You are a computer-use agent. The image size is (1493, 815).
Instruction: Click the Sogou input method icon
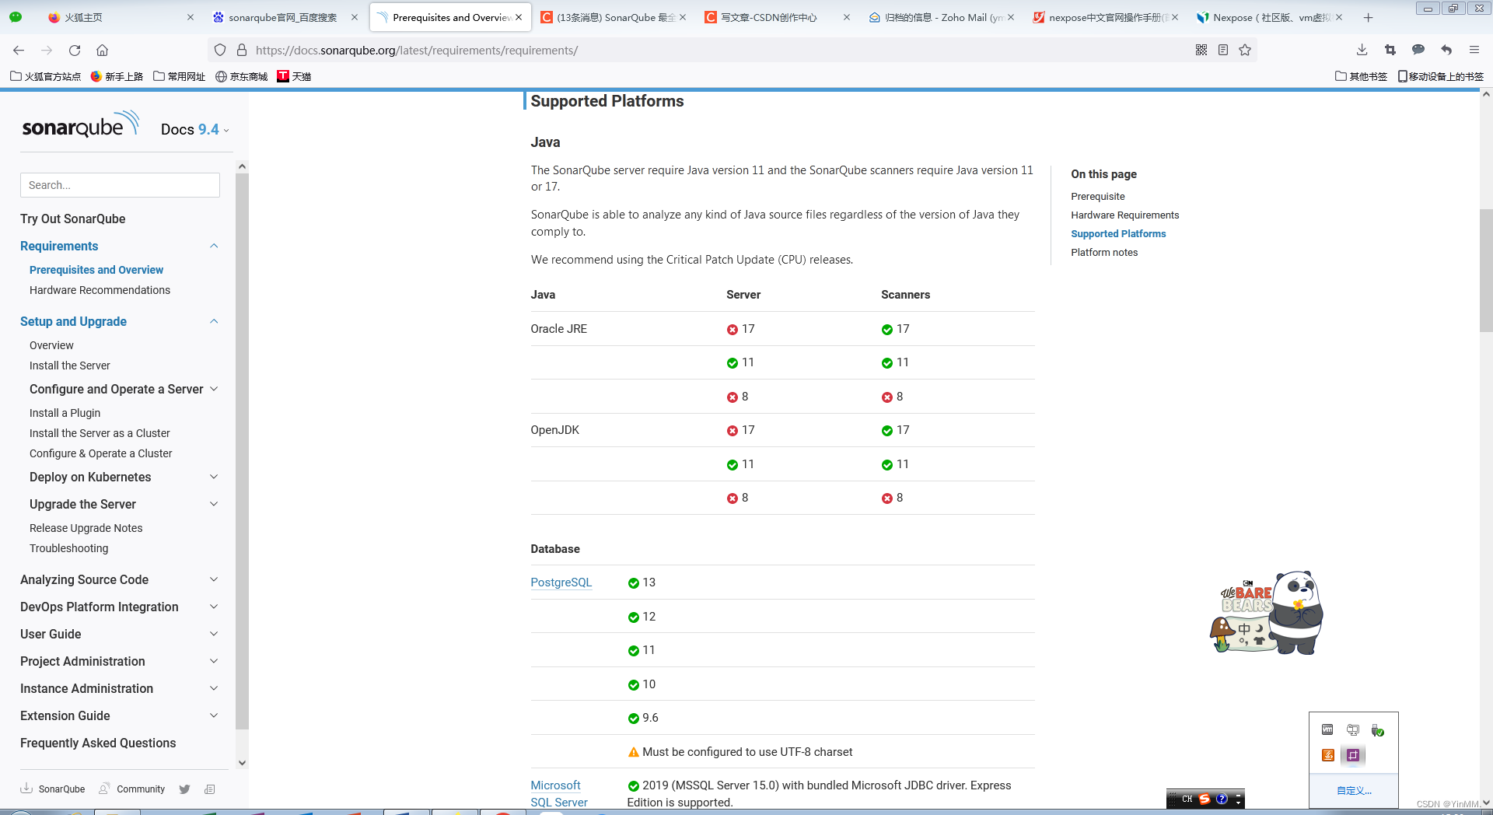coord(1205,799)
